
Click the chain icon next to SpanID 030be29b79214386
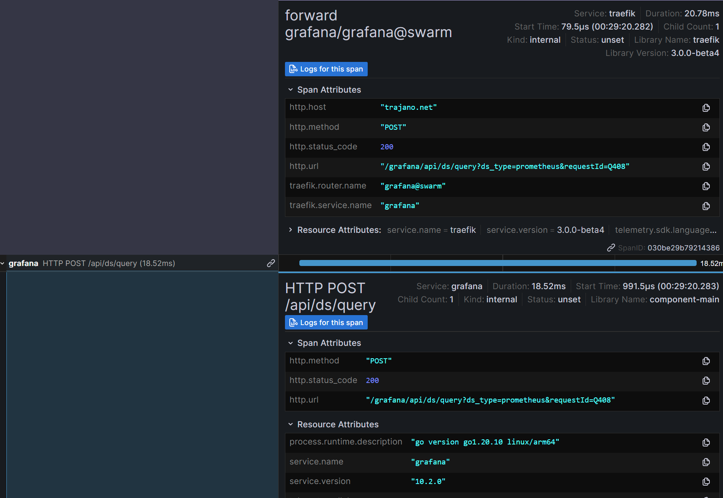point(611,248)
